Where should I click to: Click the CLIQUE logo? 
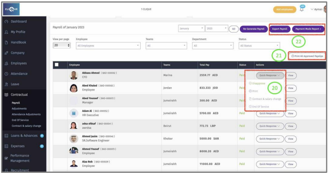[11, 10]
